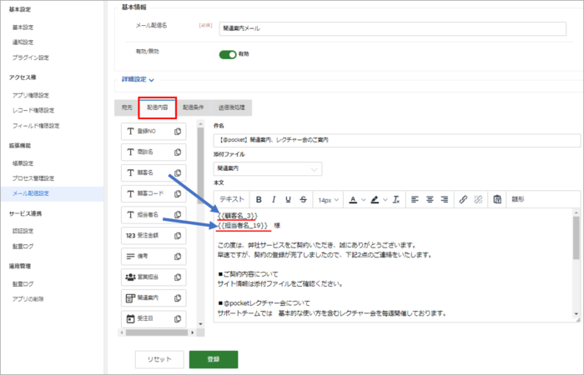
Task: Click the リセット button
Action: 159,359
